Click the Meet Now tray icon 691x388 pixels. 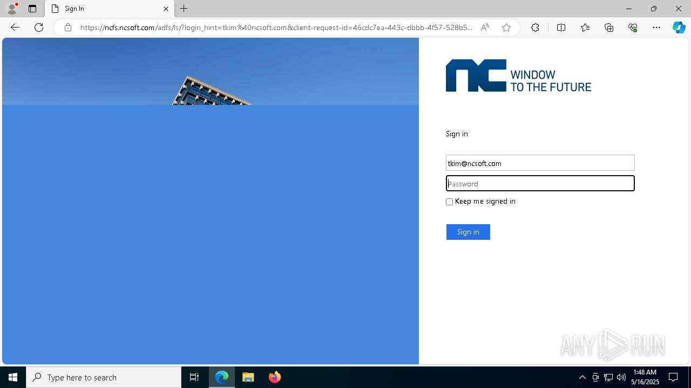pos(595,377)
